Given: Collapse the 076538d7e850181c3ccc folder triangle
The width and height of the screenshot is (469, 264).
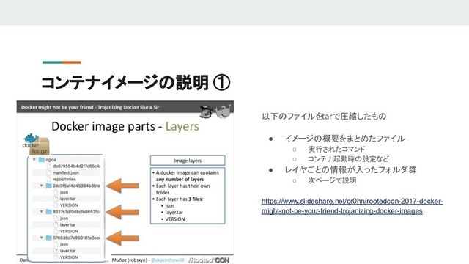Looking at the screenshot, I should point(42,238).
